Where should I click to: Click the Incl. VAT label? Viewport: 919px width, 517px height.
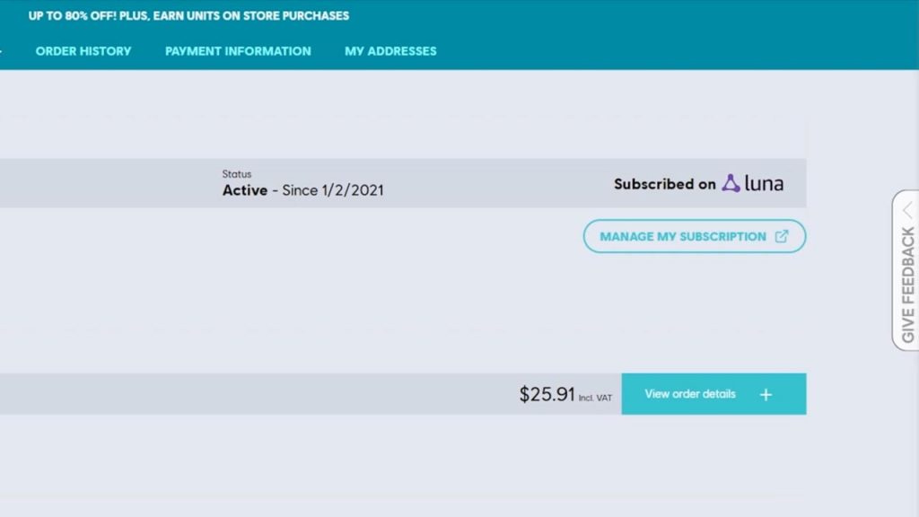point(595,398)
